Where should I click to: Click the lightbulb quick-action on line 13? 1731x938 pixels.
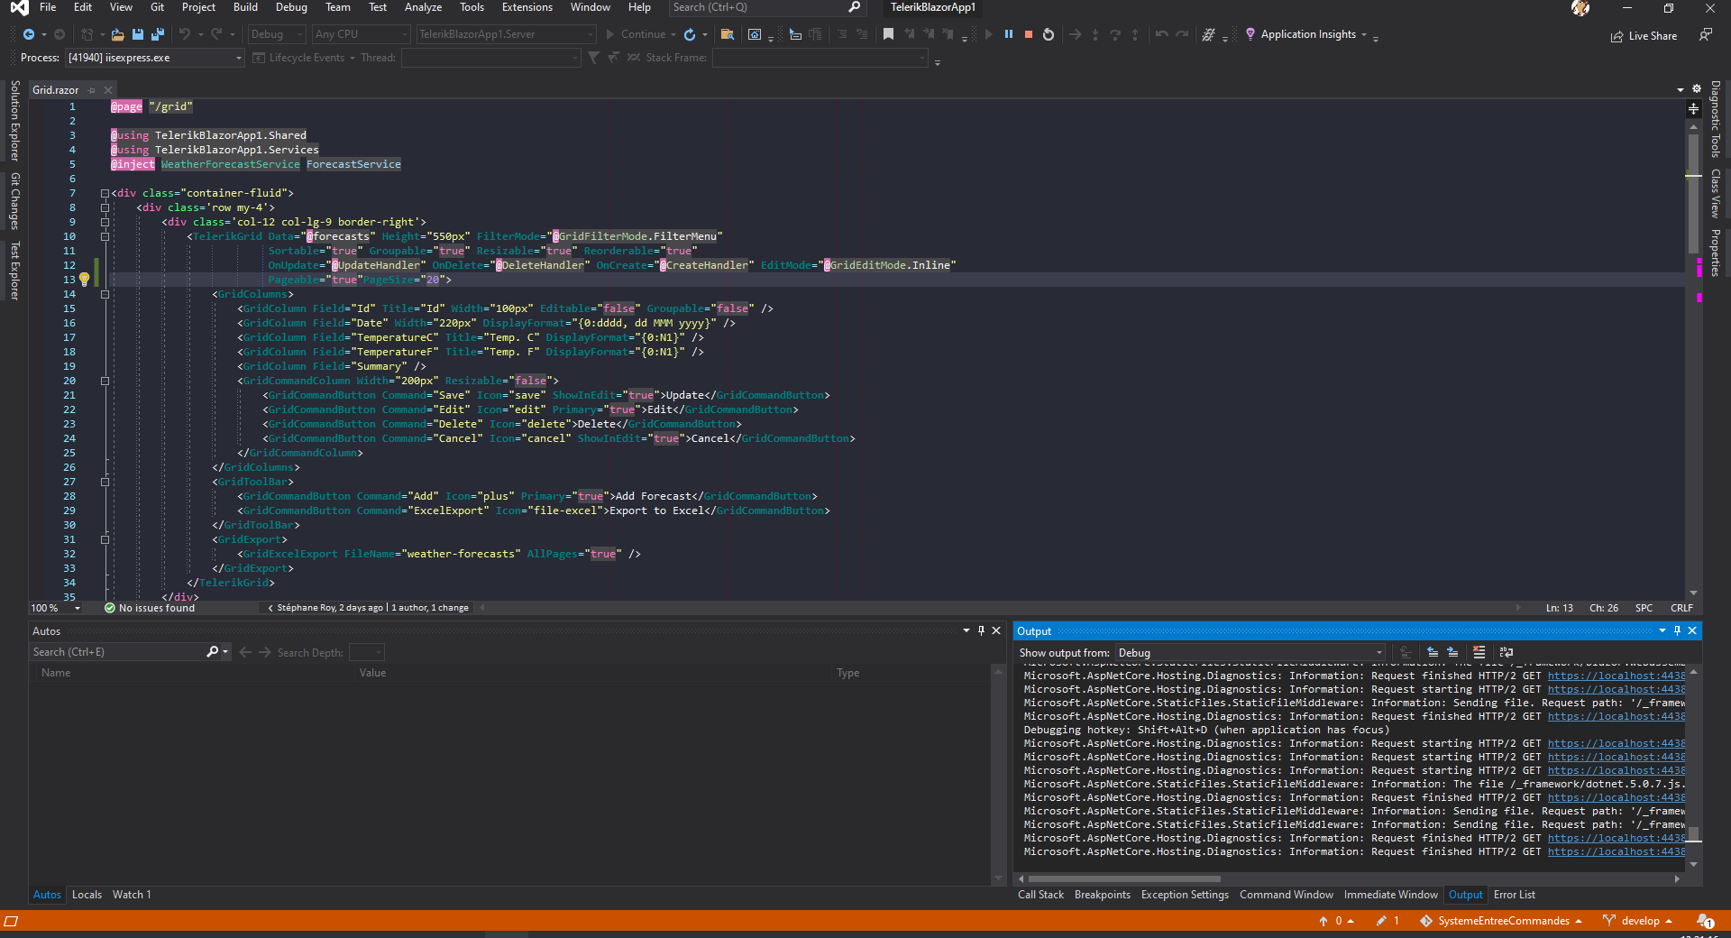click(85, 280)
